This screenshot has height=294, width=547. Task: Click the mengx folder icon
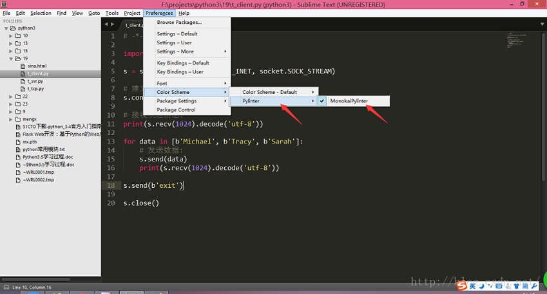[x=18, y=120]
